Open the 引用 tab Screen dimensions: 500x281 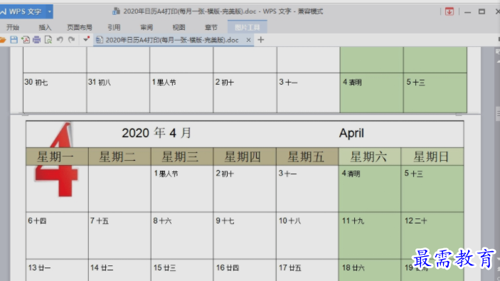[114, 28]
